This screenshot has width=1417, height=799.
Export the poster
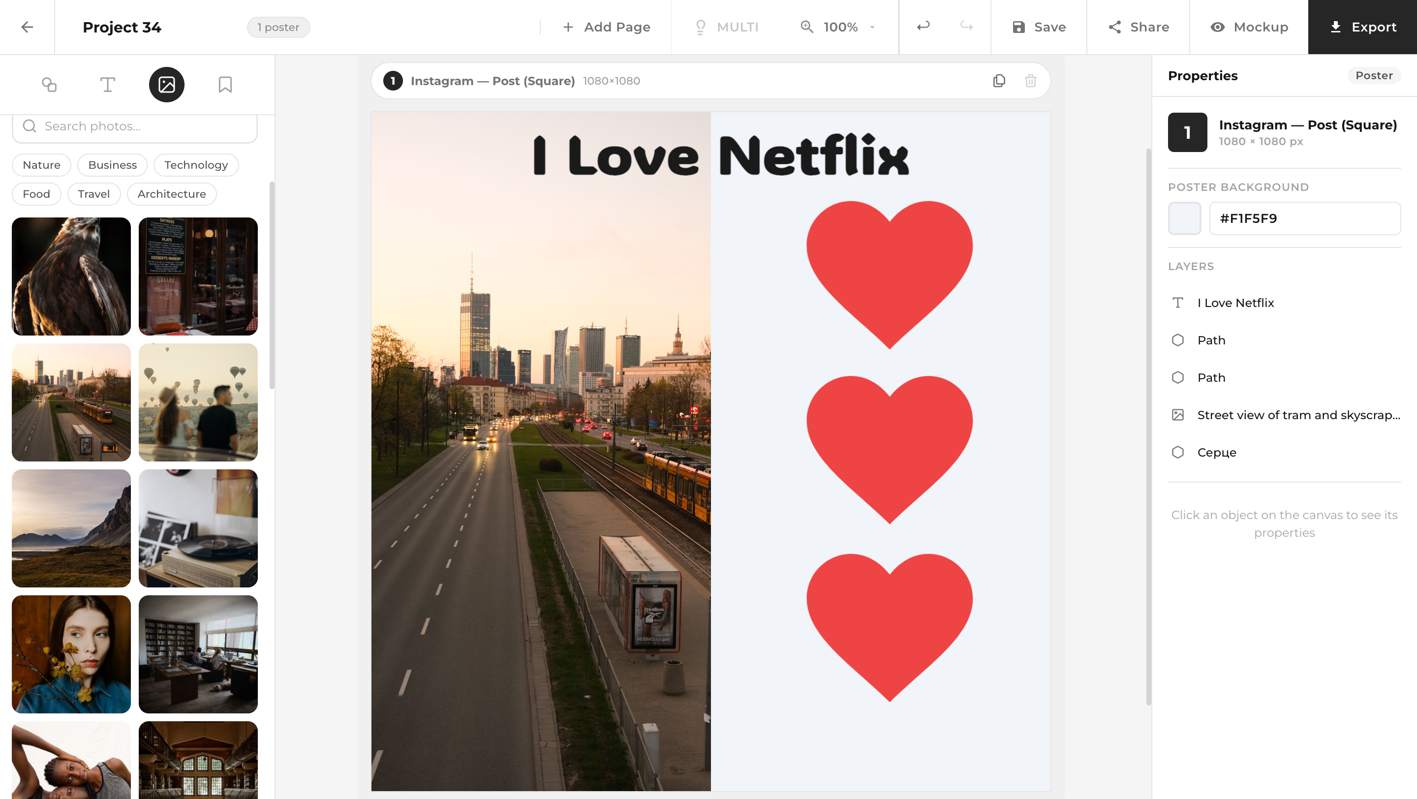tap(1362, 27)
